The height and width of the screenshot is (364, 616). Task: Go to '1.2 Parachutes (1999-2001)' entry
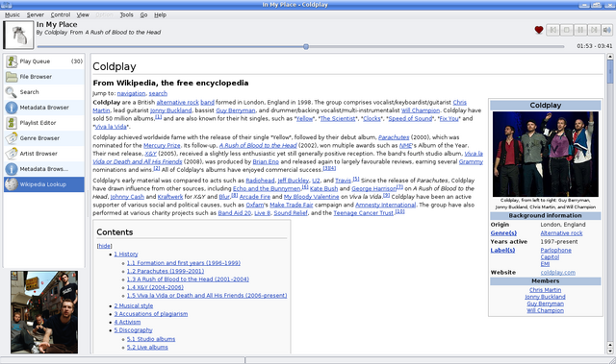pos(166,271)
